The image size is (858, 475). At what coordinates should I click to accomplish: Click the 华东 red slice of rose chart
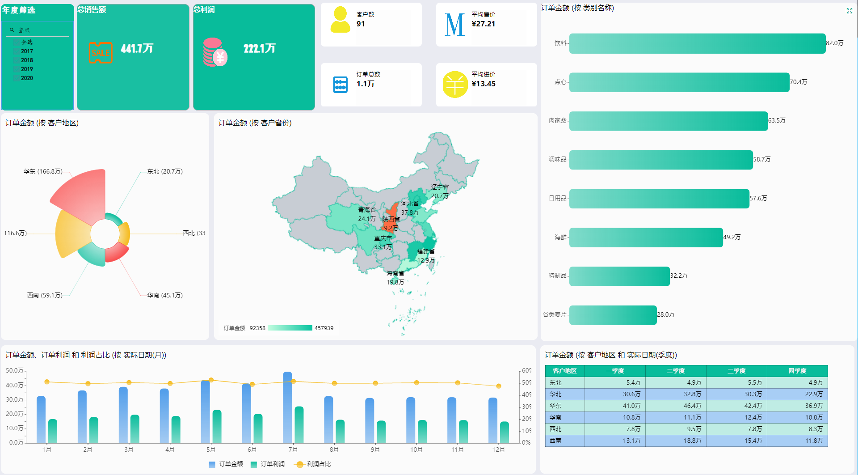[84, 195]
